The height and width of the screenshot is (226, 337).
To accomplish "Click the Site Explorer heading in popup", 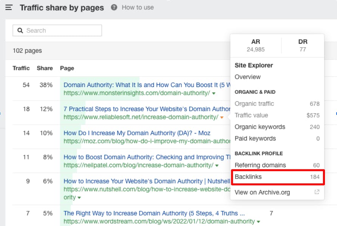I will tap(254, 65).
